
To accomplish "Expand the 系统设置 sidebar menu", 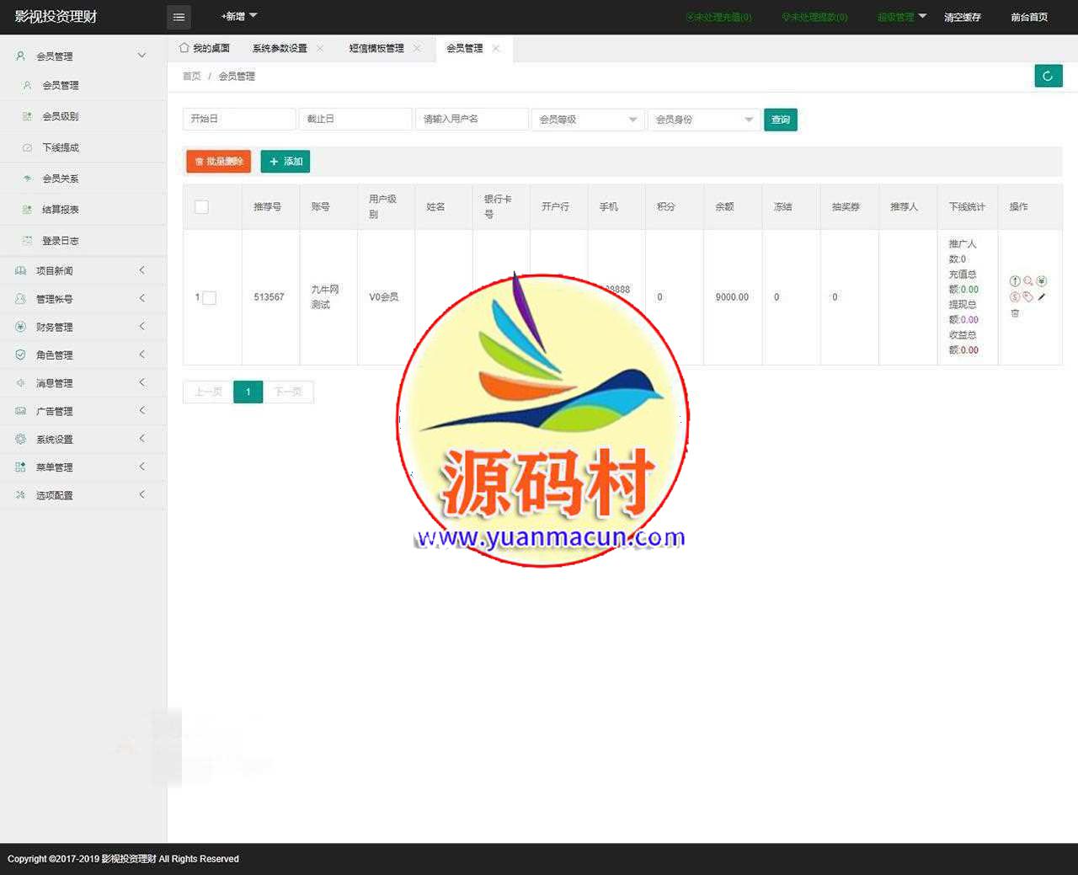I will (x=55, y=440).
